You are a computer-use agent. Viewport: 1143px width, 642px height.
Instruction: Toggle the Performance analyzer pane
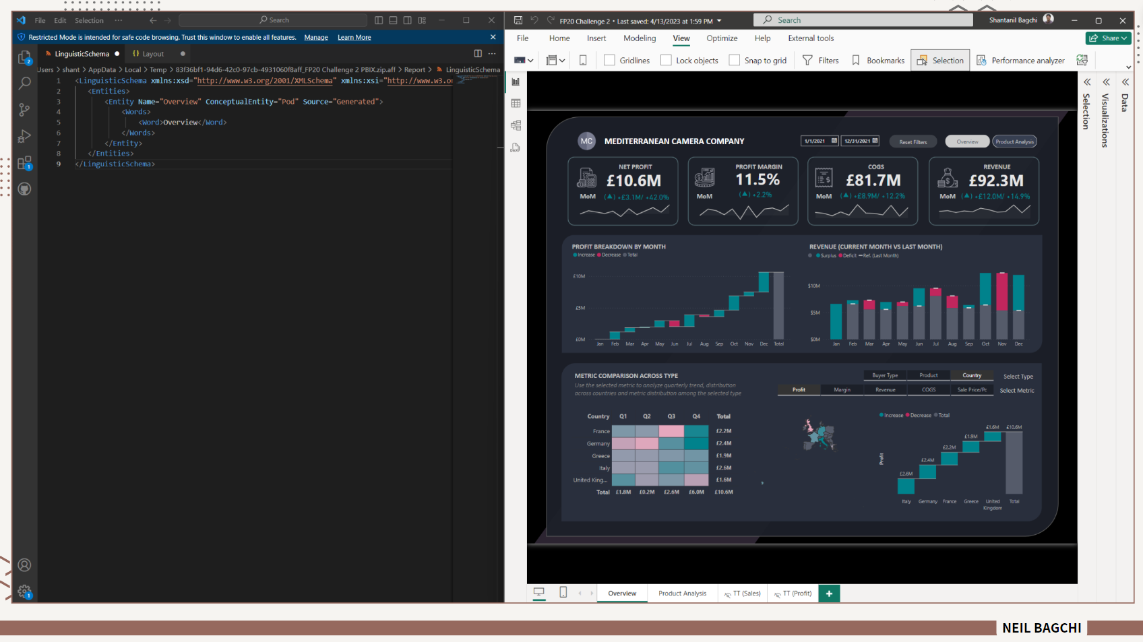pyautogui.click(x=1020, y=61)
